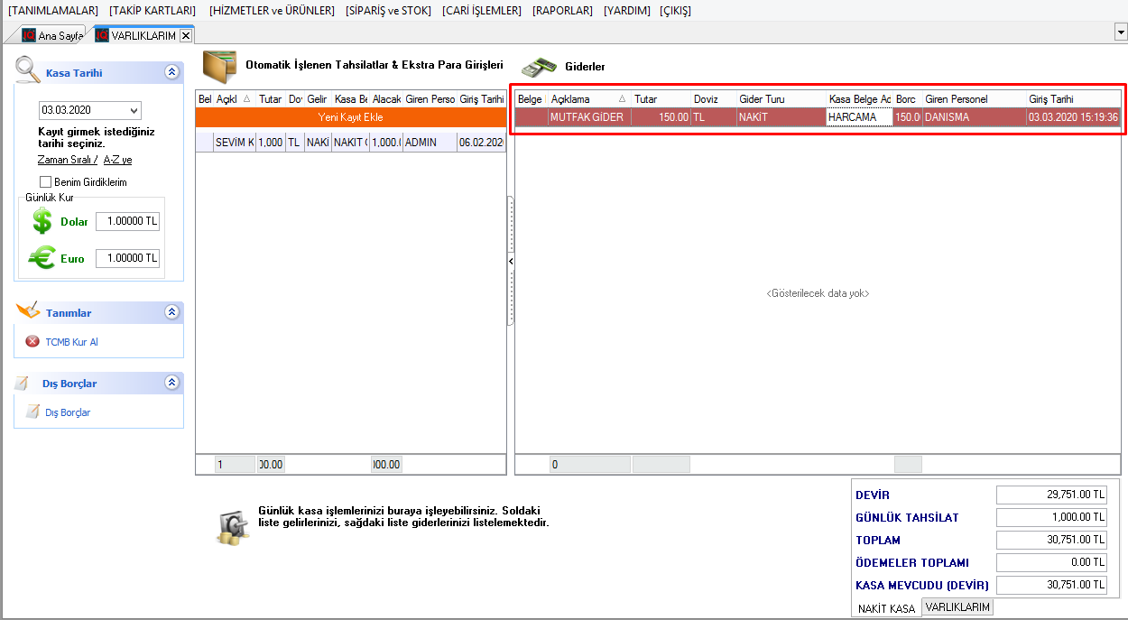Click the Dış Borçlar notepad link icon

click(32, 412)
